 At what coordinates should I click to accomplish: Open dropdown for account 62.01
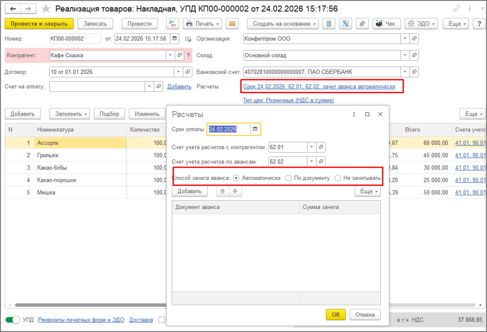click(311, 147)
